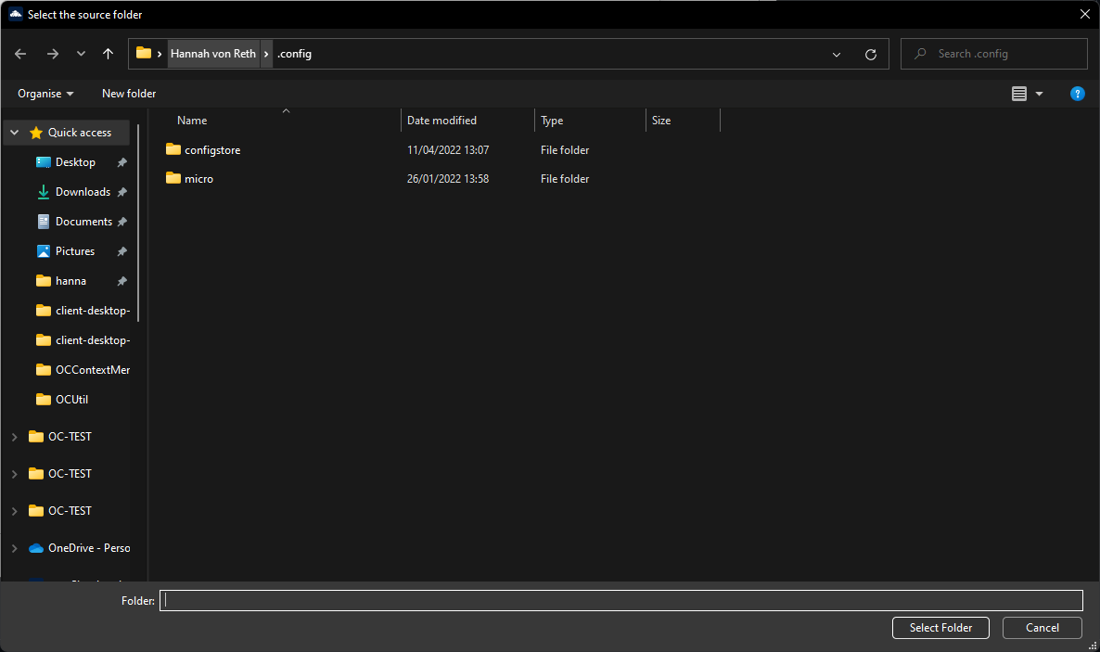This screenshot has height=652, width=1100.
Task: Click the pin icon beside Pictures
Action: click(x=122, y=251)
